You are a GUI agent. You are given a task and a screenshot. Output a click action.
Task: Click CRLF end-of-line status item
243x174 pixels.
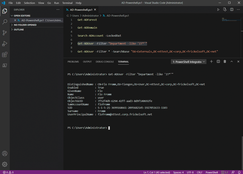(199, 172)
